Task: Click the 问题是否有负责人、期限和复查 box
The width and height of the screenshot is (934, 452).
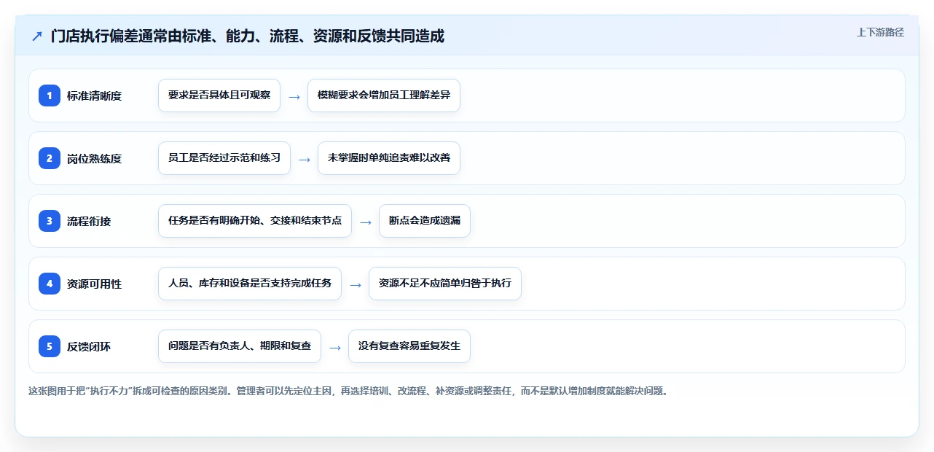Action: click(x=240, y=346)
